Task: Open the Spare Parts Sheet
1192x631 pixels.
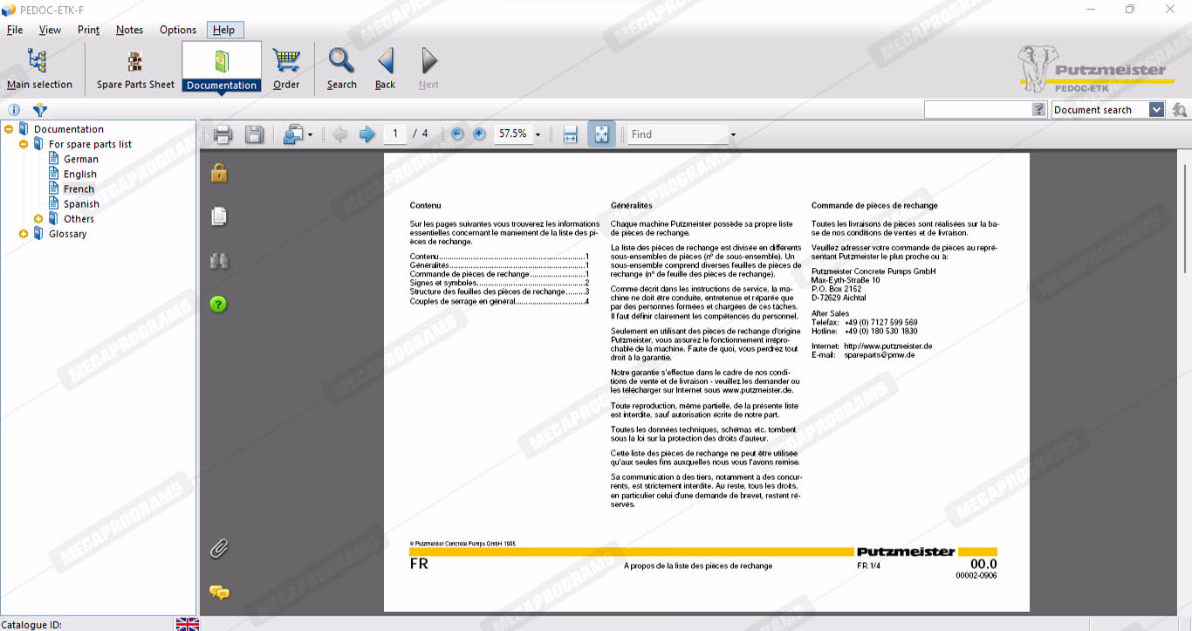Action: tap(135, 69)
